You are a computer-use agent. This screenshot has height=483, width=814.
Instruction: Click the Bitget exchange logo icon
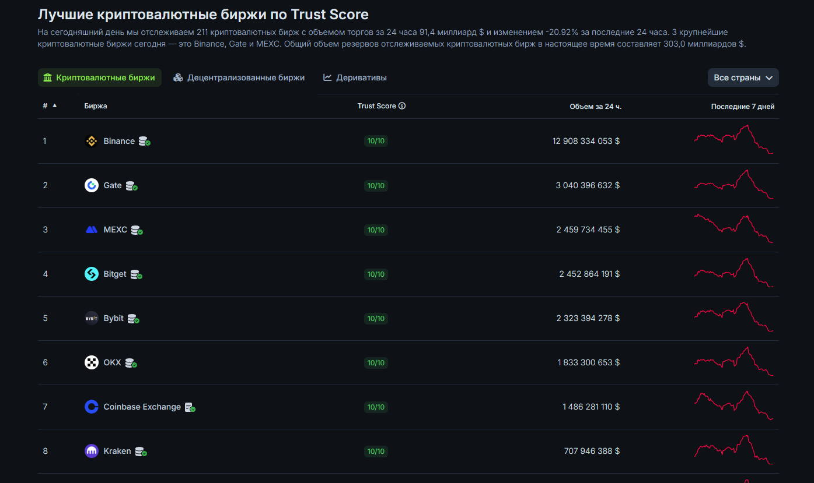pyautogui.click(x=92, y=274)
